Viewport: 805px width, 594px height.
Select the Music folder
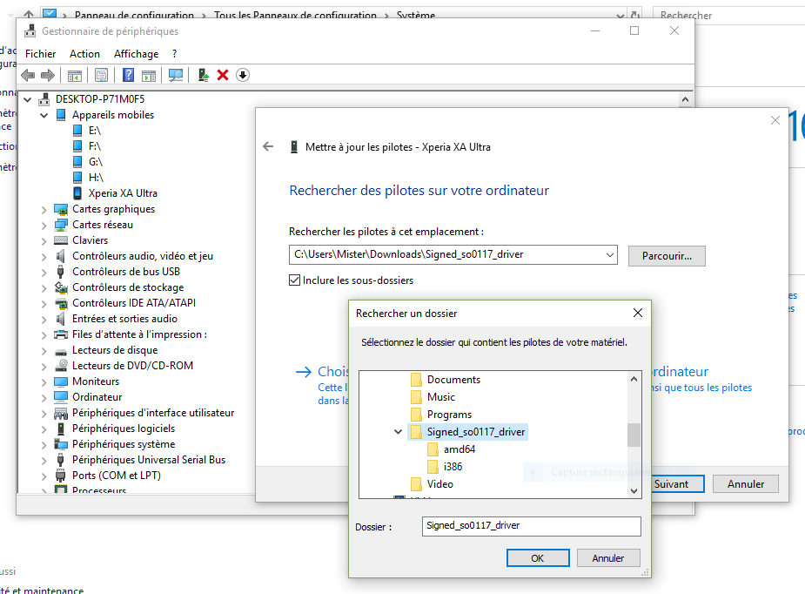[x=441, y=397]
